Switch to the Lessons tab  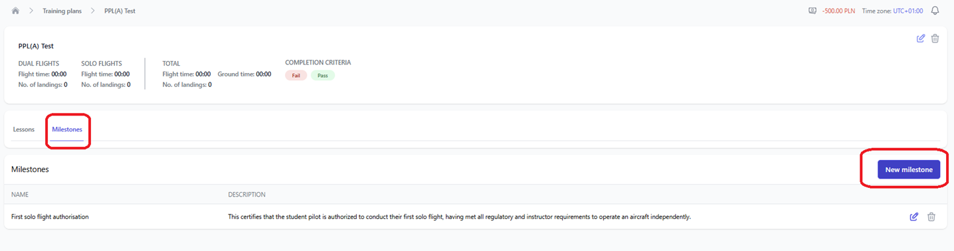[x=24, y=129]
